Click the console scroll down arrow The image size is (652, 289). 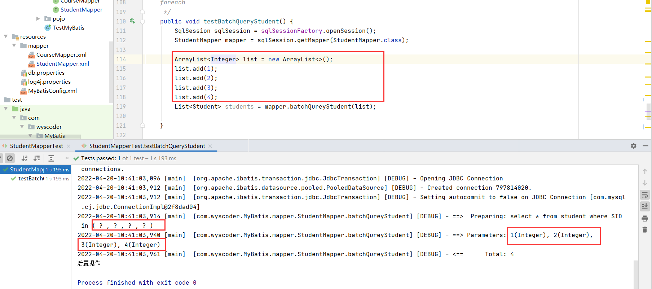coord(645,183)
